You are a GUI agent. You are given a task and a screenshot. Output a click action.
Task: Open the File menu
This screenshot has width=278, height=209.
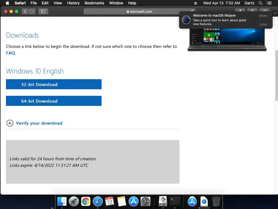point(33,3)
